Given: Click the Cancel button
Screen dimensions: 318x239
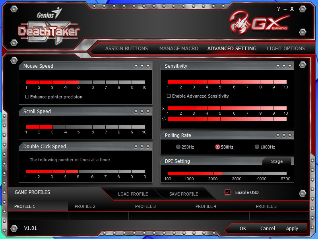Looking at the screenshot, I should click(x=268, y=228).
